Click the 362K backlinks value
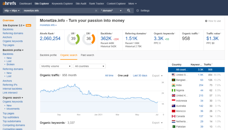This screenshot has width=228, height=130. pyautogui.click(x=106, y=39)
